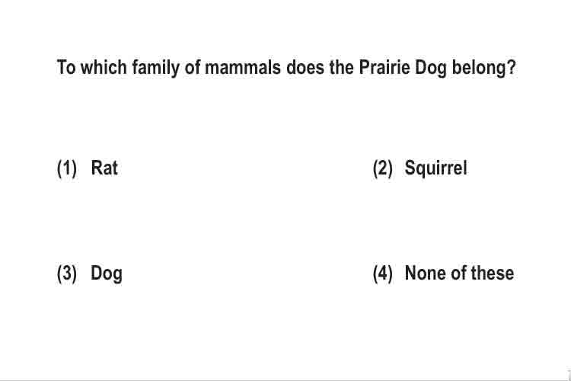Select the None of these option
Viewport: 571px width, 381px height.
(x=459, y=273)
